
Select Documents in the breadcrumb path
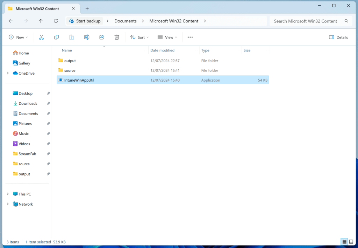[x=126, y=21]
